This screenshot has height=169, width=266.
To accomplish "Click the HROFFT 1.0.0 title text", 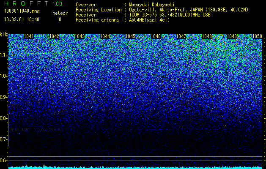I will pyautogui.click(x=33, y=3).
